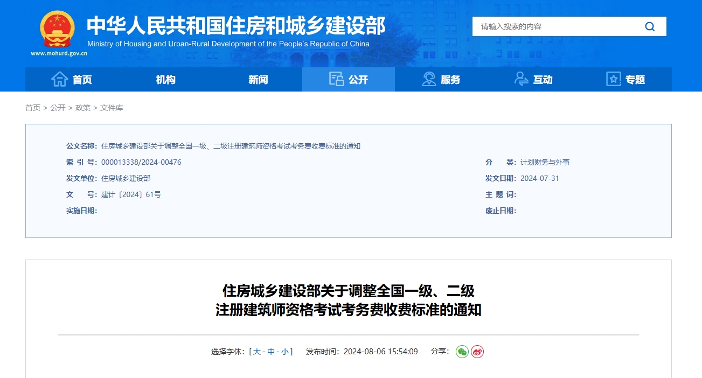
Task: Go to 首页 in breadcrumb
Action: (x=33, y=108)
